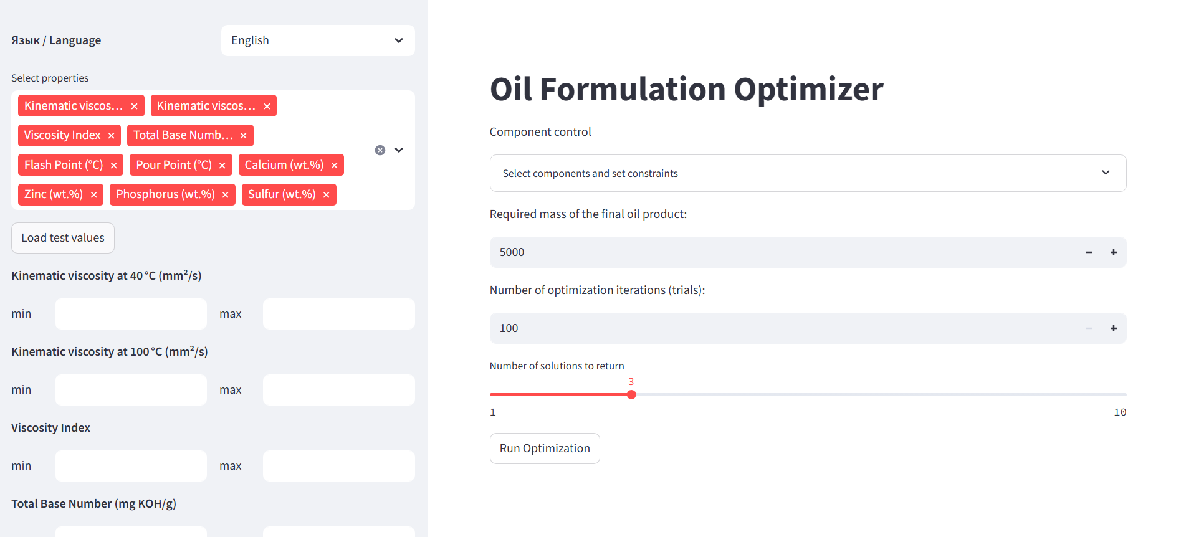Viewport: 1181px width, 537px height.
Task: Click the solutions slider handle
Action: pyautogui.click(x=631, y=395)
